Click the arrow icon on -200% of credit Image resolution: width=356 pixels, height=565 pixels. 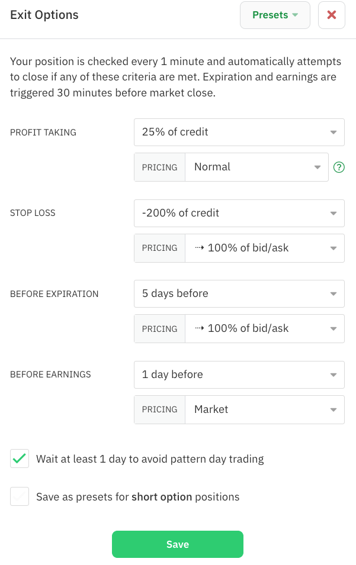click(333, 214)
